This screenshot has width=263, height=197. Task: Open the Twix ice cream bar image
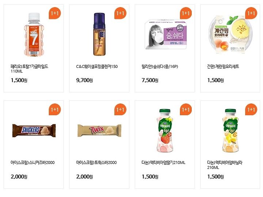pos(99,131)
